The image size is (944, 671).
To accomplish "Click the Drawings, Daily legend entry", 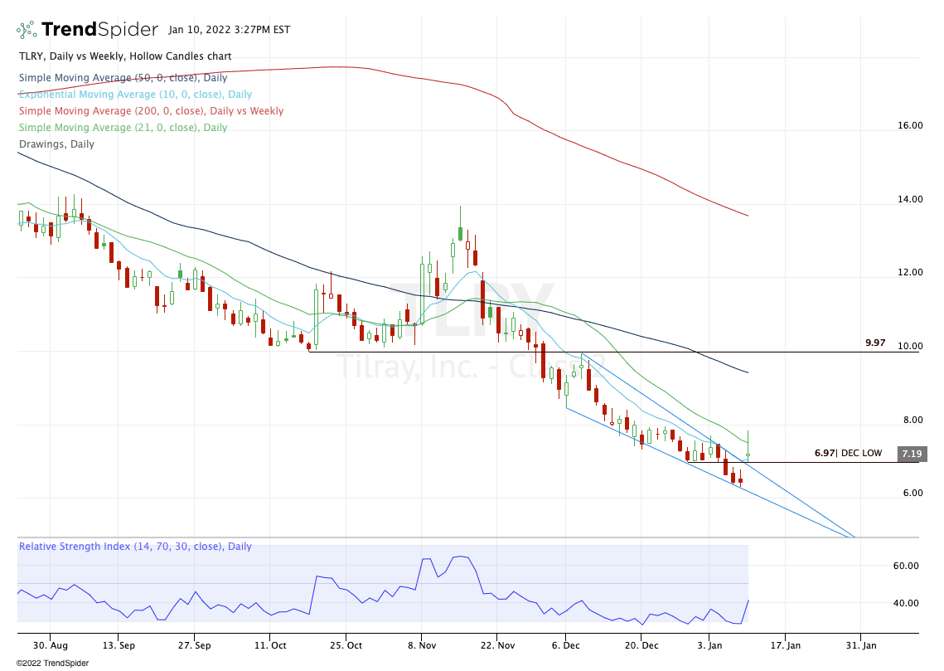I will click(x=56, y=144).
